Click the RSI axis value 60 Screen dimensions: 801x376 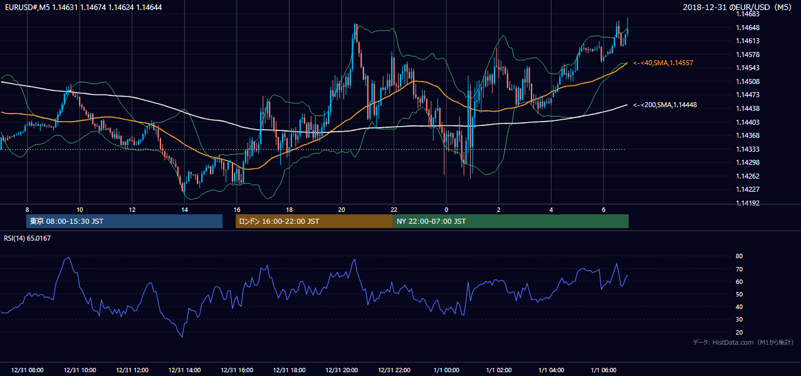(x=739, y=281)
